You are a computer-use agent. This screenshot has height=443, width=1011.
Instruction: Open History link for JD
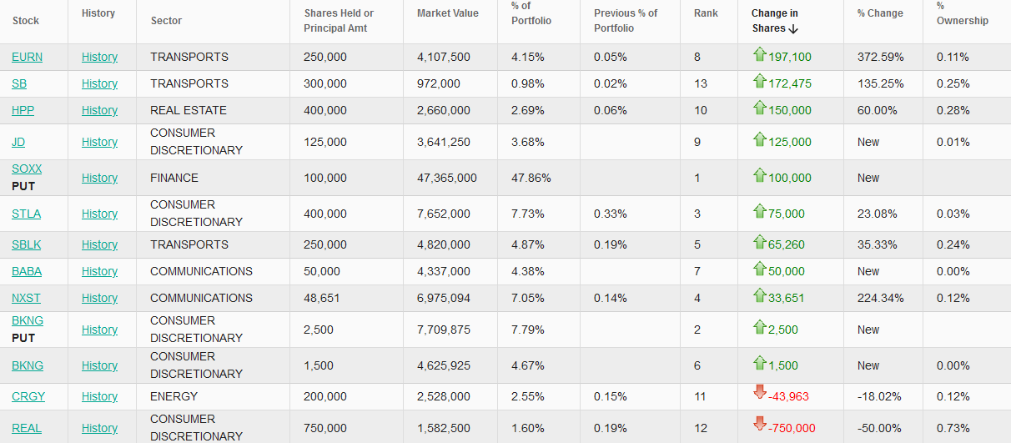pyautogui.click(x=99, y=142)
